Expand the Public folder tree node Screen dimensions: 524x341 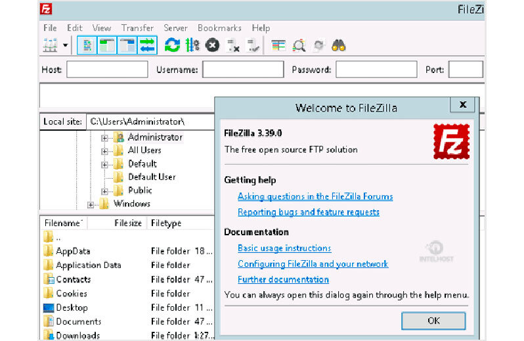pyautogui.click(x=104, y=191)
